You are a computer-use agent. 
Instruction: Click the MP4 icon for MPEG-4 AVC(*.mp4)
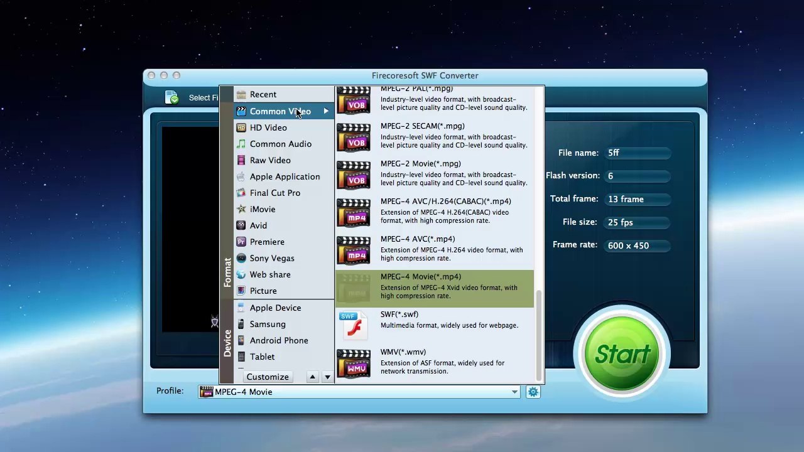[354, 251]
